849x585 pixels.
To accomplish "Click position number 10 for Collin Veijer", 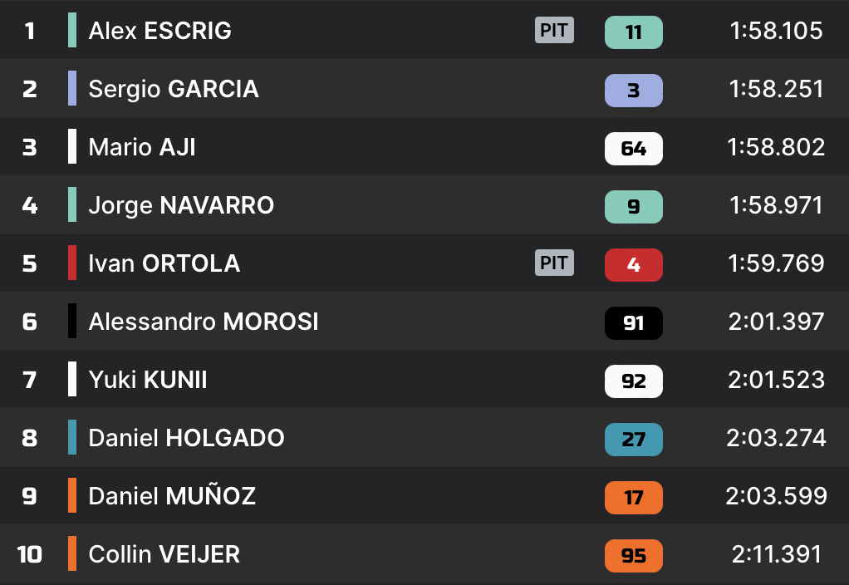I will click(30, 554).
